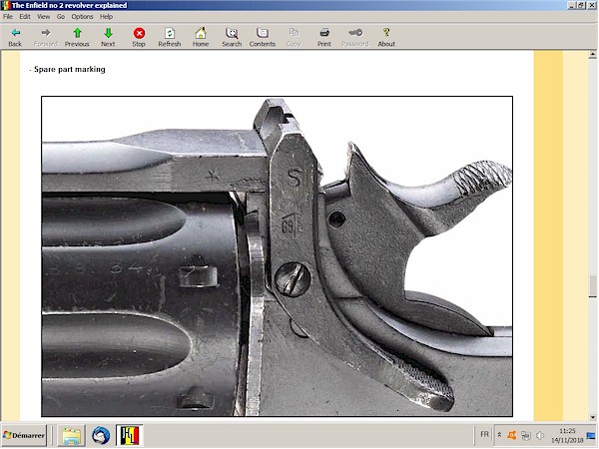Click the volume speaker tray icon
Viewport: 599px width, 449px height.
540,435
